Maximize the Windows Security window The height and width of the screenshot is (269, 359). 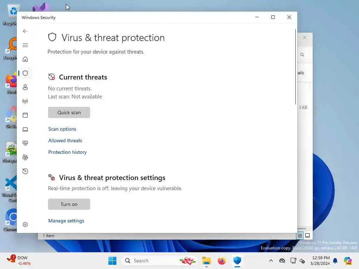[273, 17]
